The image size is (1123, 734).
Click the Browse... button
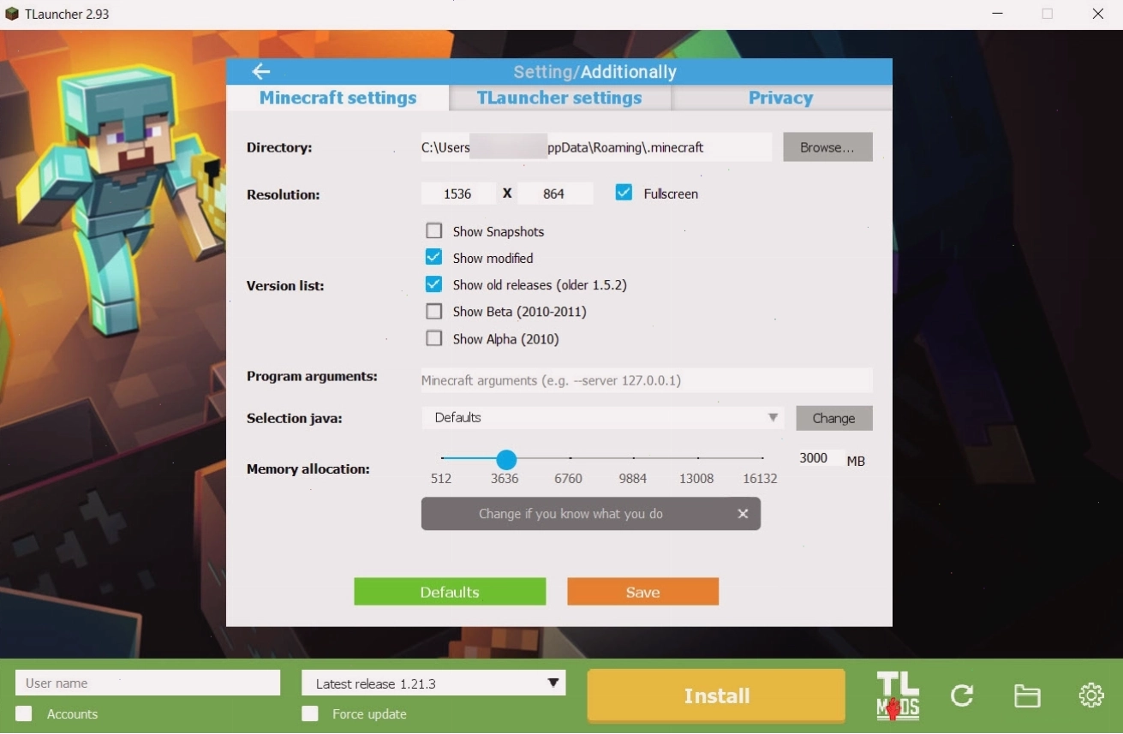point(827,147)
